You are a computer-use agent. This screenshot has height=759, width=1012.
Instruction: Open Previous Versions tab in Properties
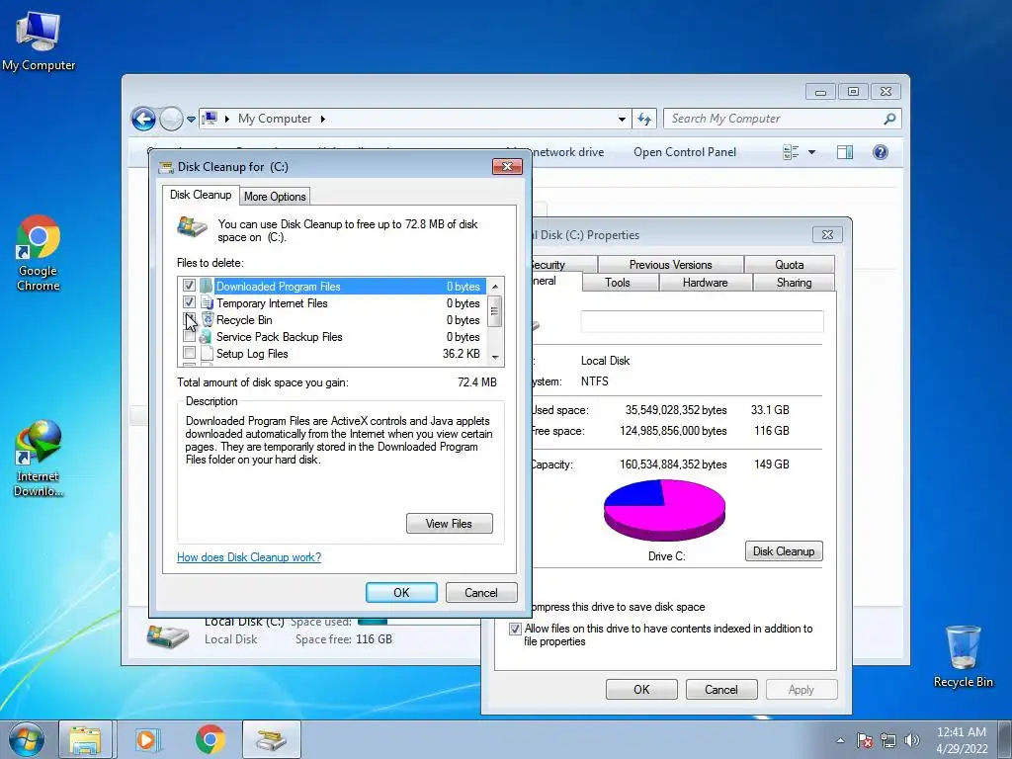pos(671,265)
